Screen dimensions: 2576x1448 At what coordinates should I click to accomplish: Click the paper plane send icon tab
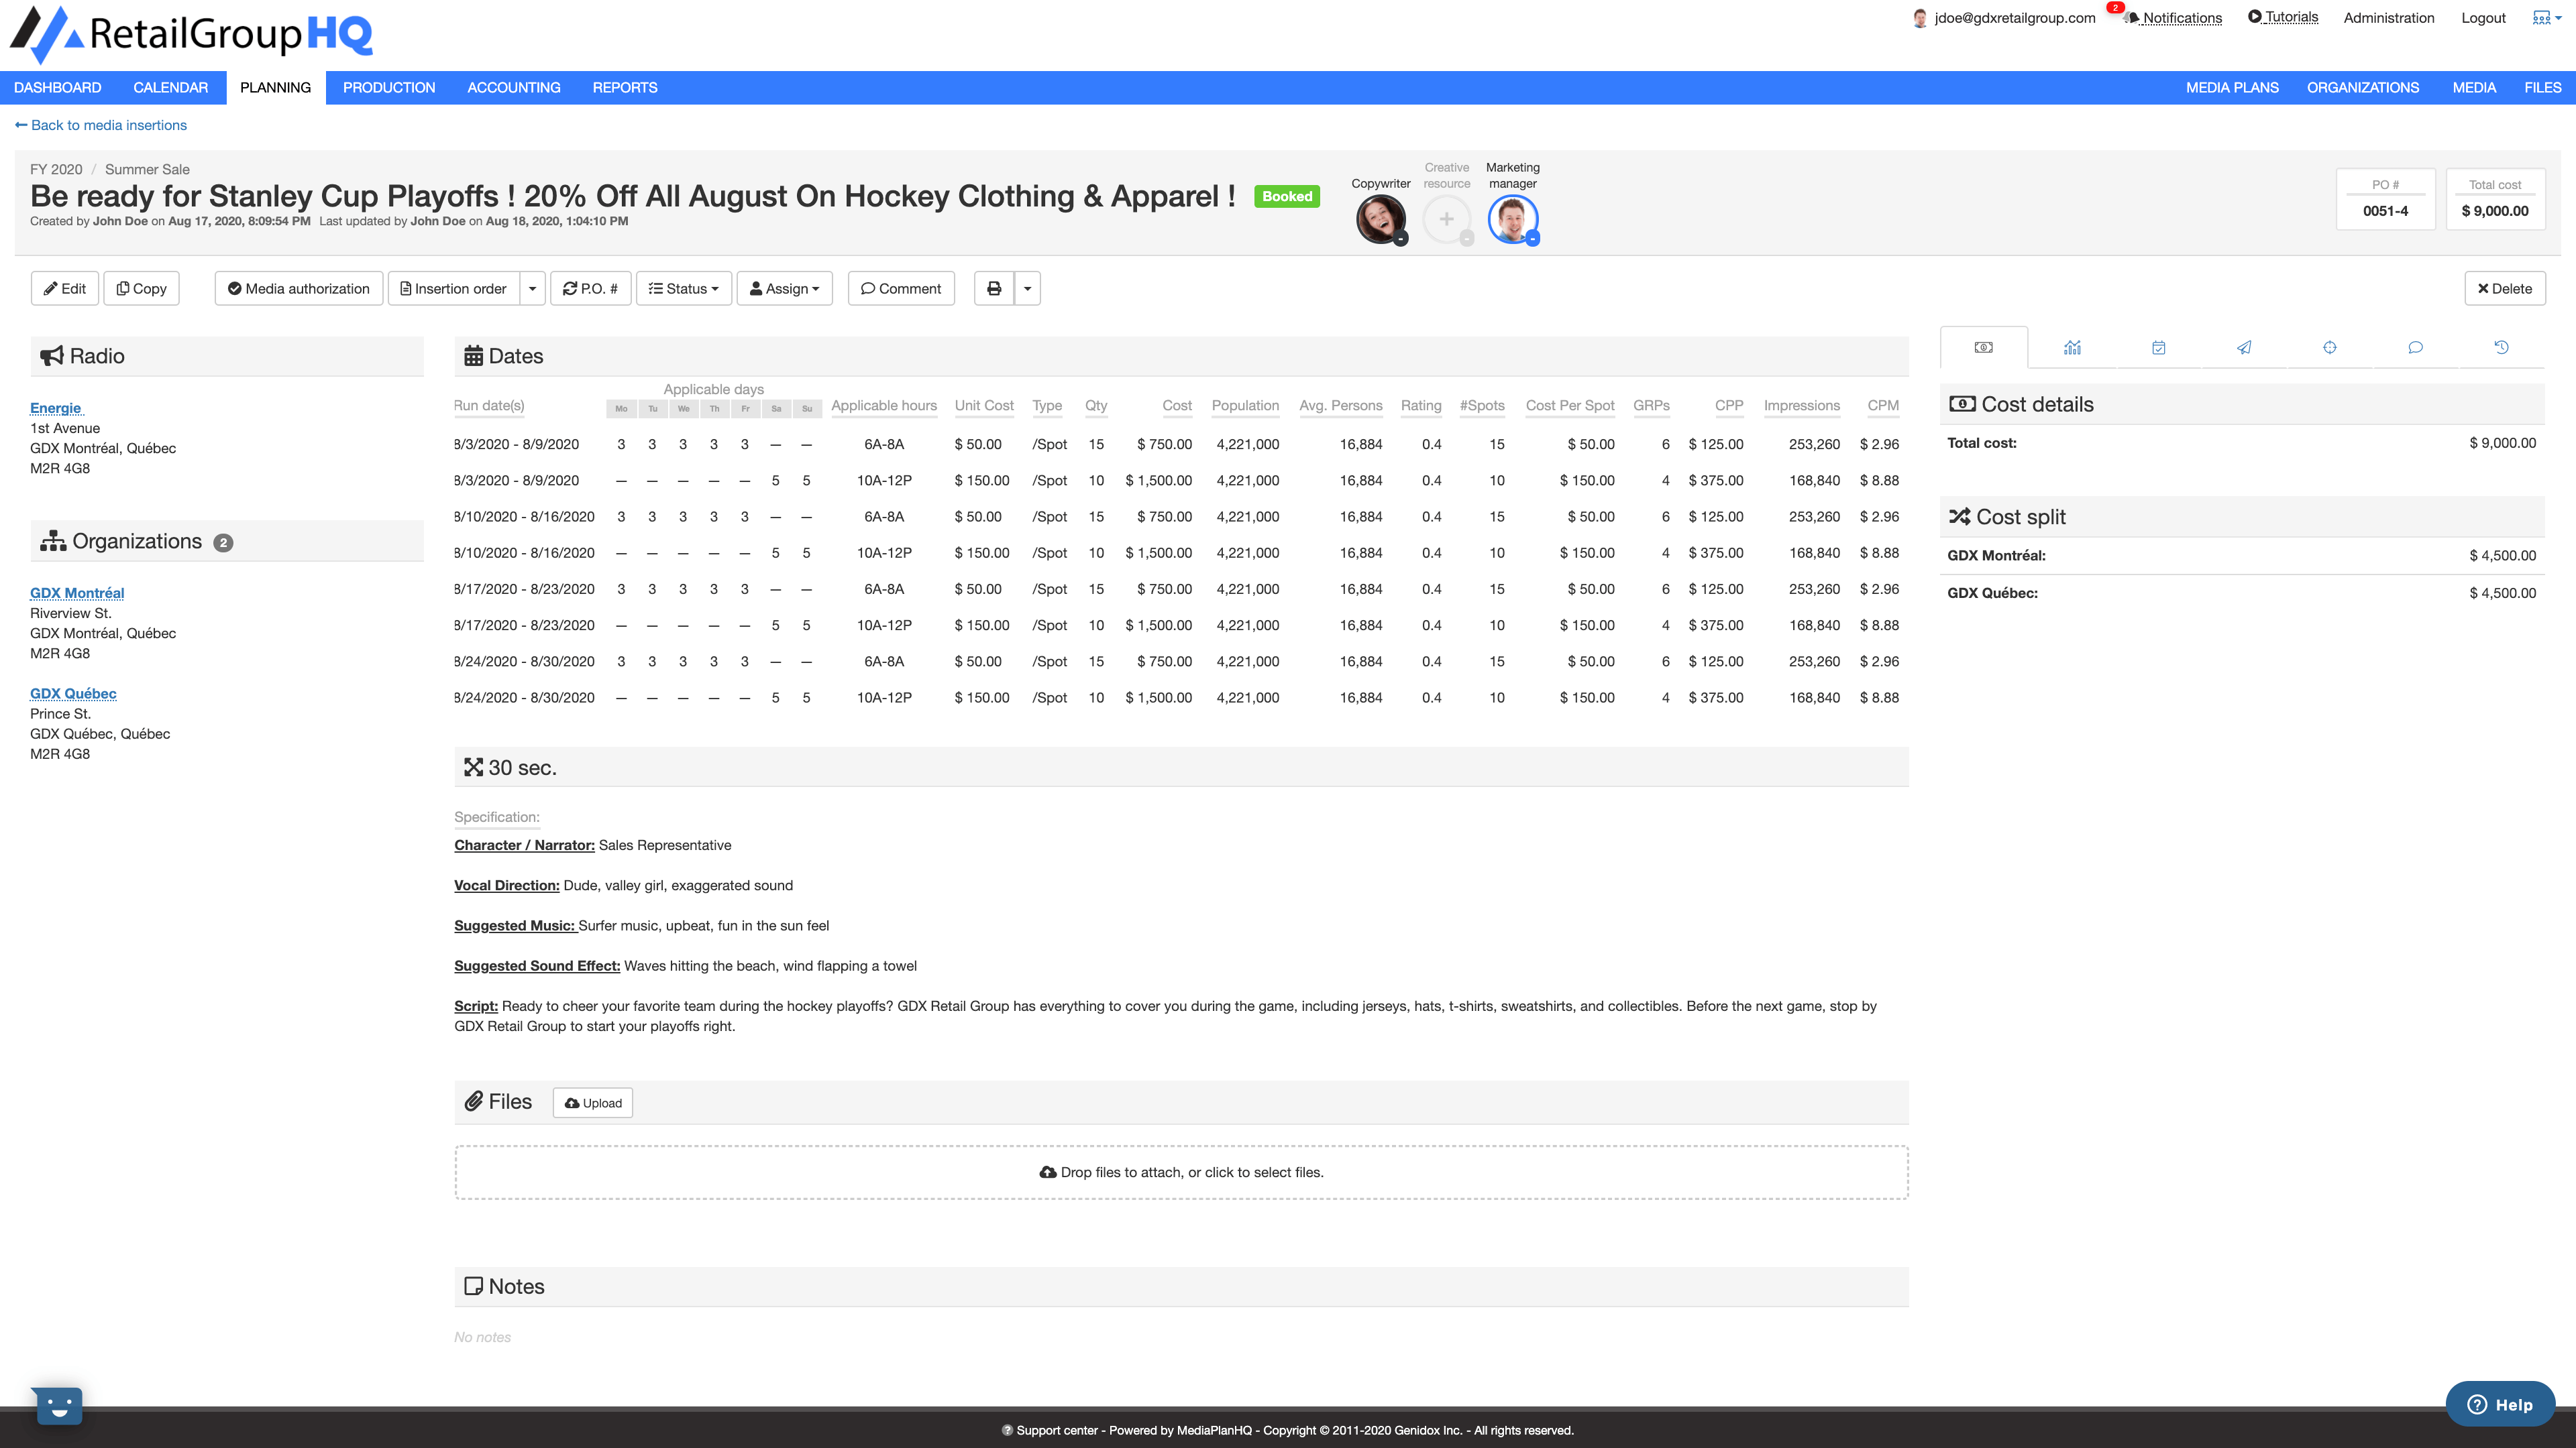point(2245,347)
